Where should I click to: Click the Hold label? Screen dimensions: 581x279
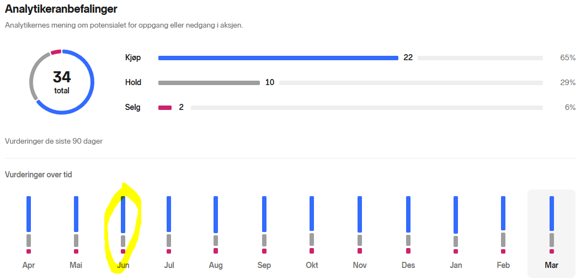[x=133, y=82]
